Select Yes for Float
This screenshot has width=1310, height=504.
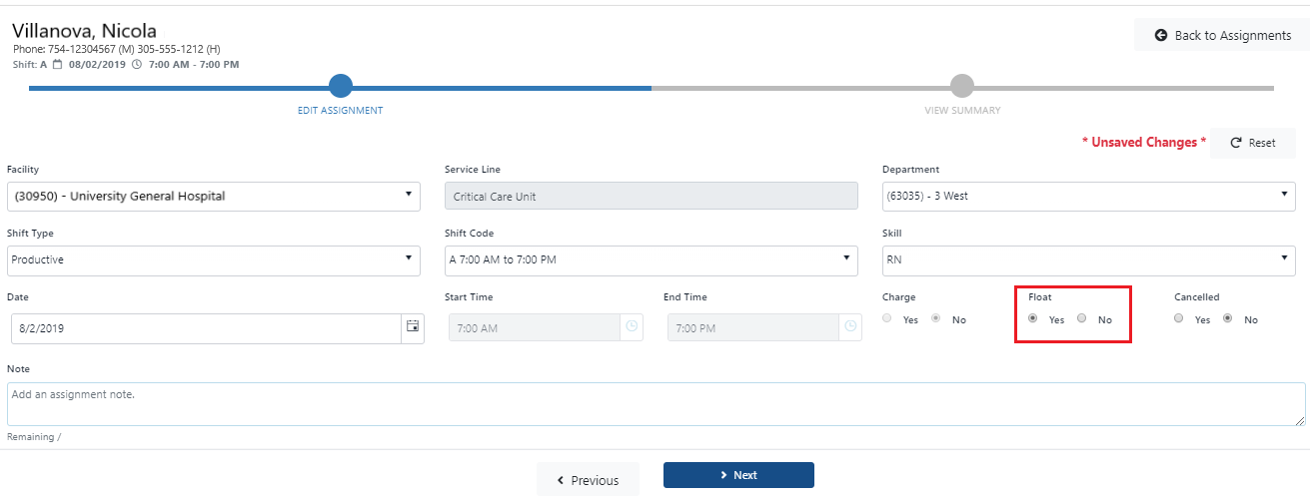tap(1032, 318)
